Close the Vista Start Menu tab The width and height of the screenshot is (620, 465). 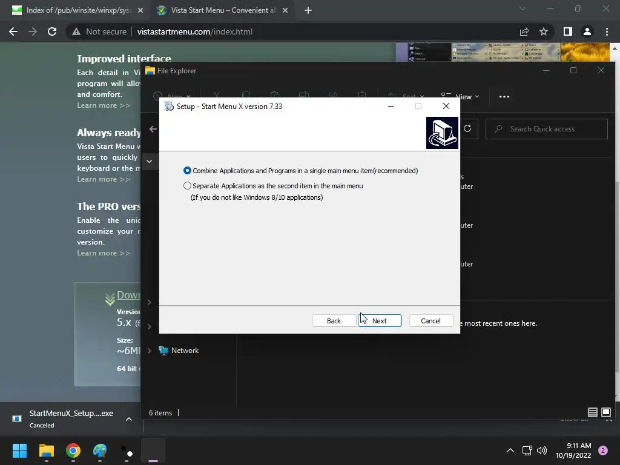click(x=285, y=10)
